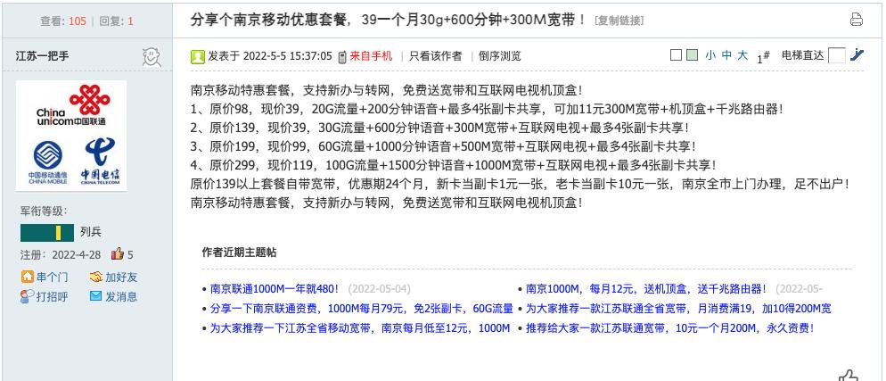This screenshot has width=886, height=381.
Task: Select the green background color swatch
Action: click(692, 55)
